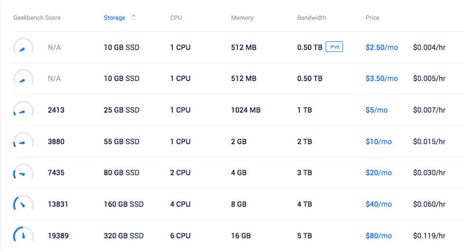Click the CPU column header
This screenshot has height=251, width=464.
(176, 18)
